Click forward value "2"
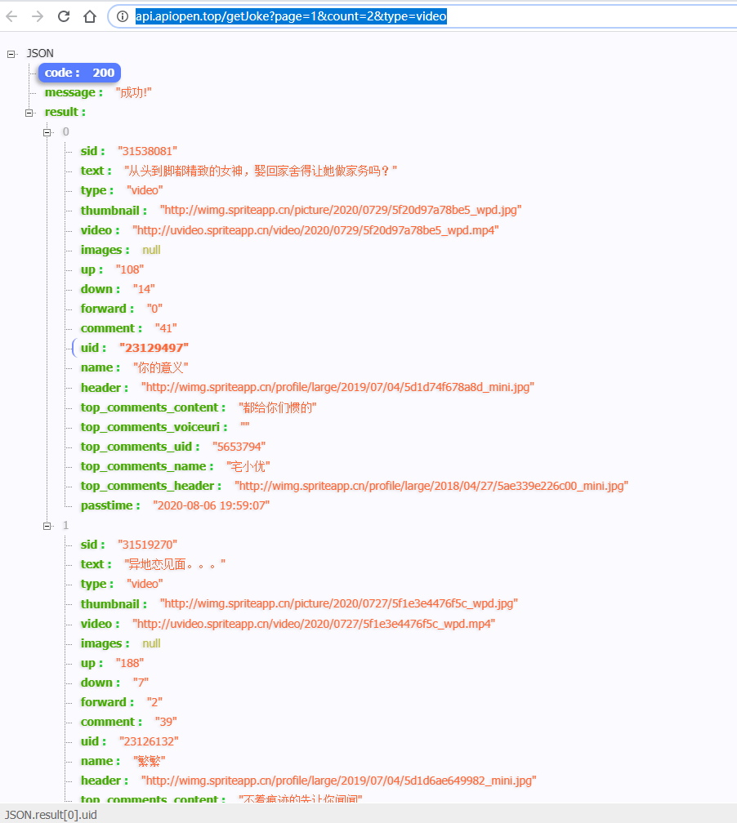 (x=154, y=702)
